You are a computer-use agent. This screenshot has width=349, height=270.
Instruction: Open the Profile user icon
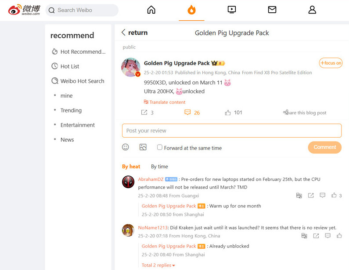pos(312,10)
